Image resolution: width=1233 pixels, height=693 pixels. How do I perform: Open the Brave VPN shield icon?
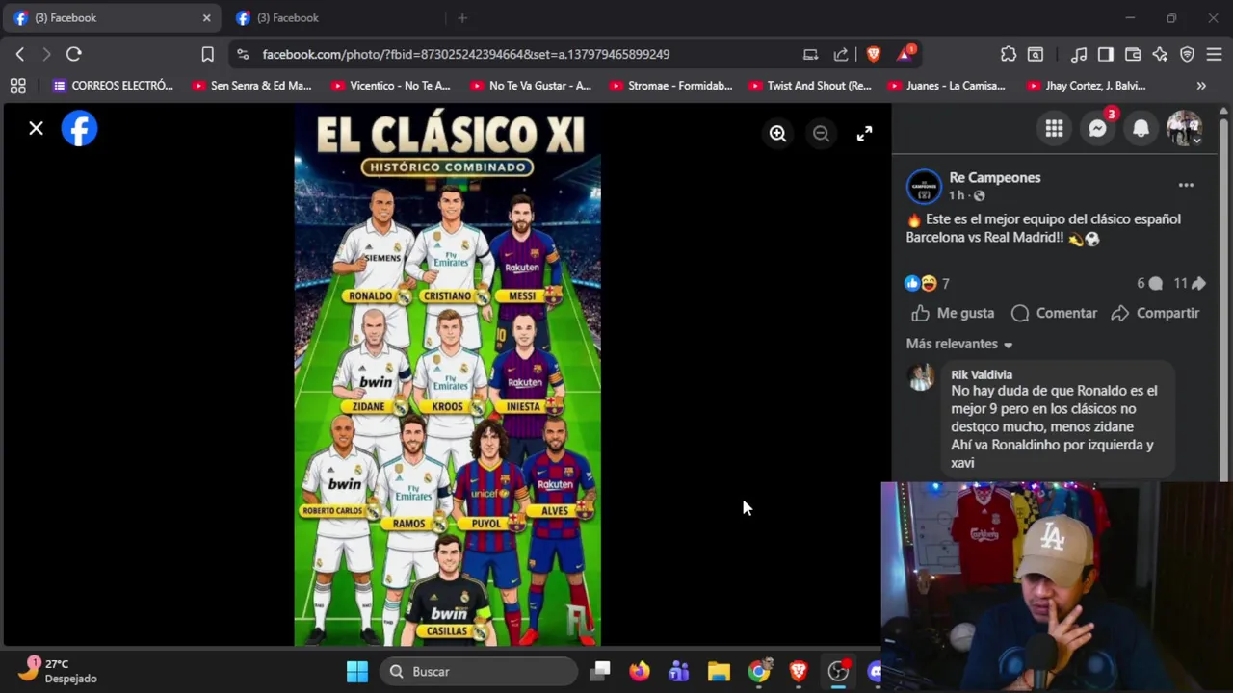click(1187, 54)
